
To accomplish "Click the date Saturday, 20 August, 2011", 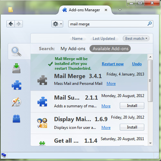I will tap(122, 139).
